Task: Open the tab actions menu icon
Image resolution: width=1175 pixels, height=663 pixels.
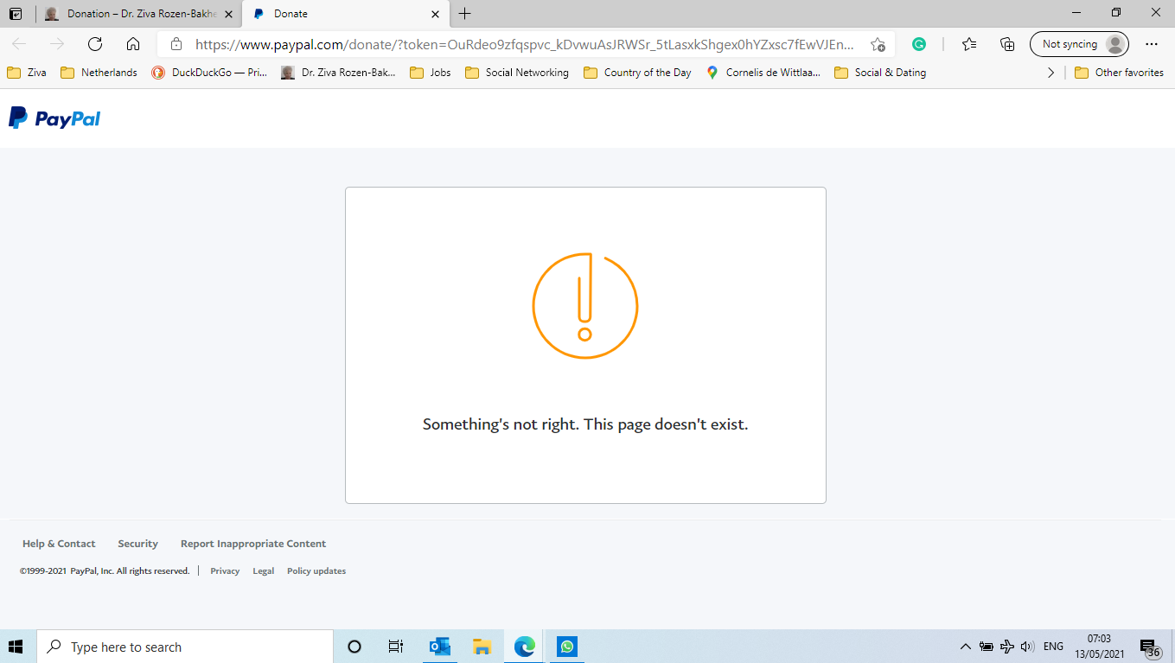Action: pos(16,14)
